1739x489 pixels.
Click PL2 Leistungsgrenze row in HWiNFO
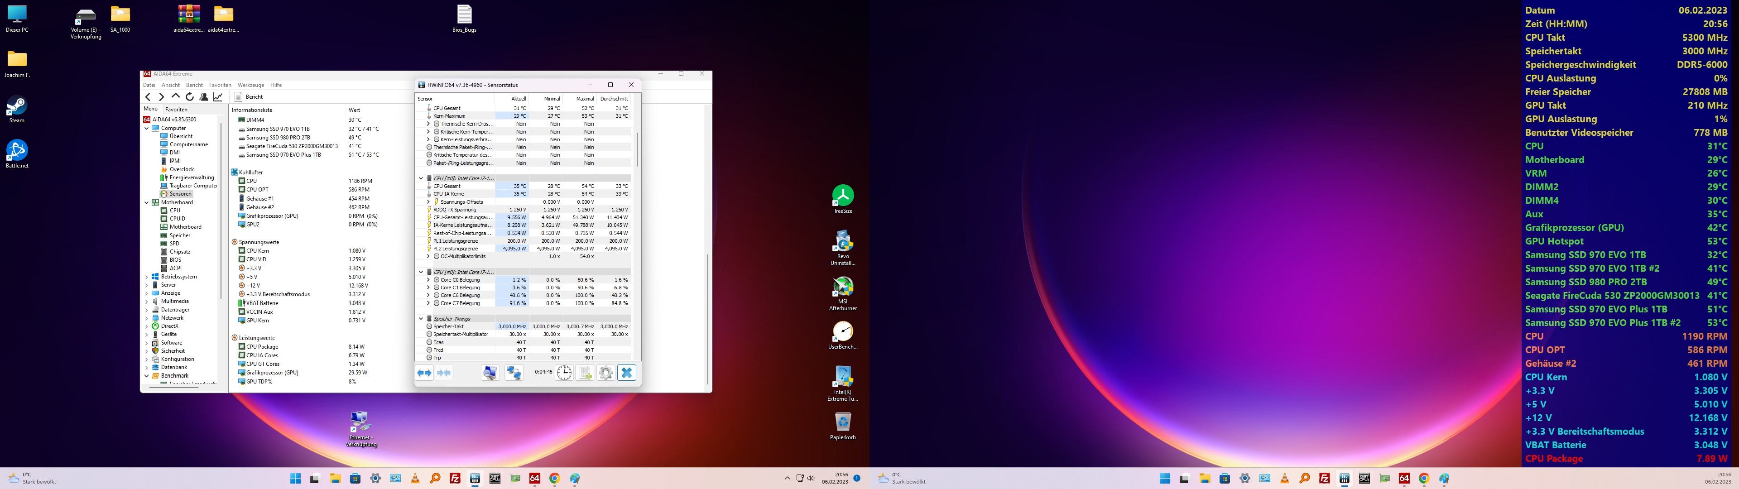524,249
